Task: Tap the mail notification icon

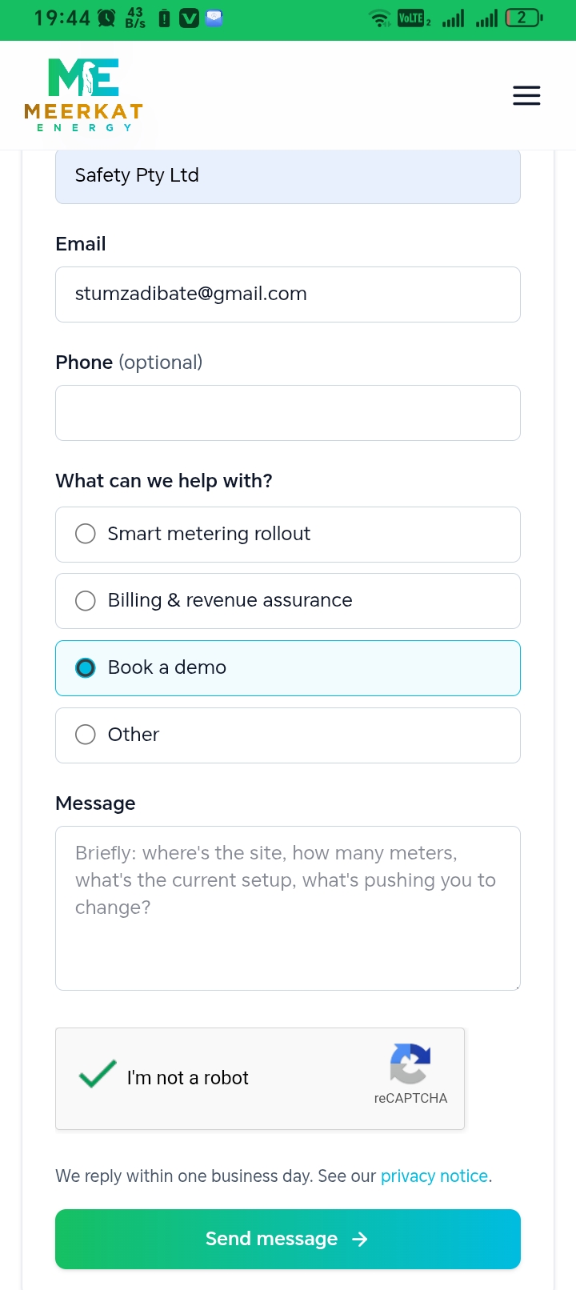Action: pyautogui.click(x=214, y=18)
